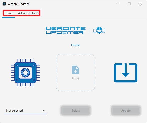
Task: Click the Veronte Updater title bar app icon
Action: [4, 4]
